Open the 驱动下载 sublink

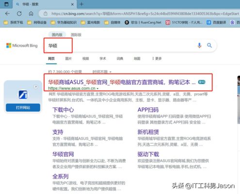coord(148,154)
